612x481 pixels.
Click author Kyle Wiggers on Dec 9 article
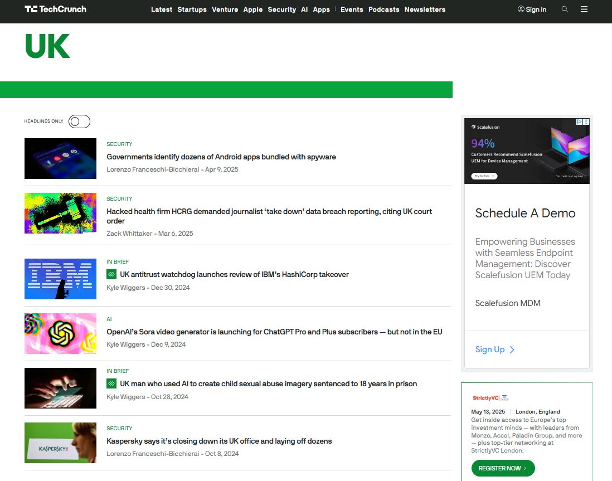click(x=125, y=345)
